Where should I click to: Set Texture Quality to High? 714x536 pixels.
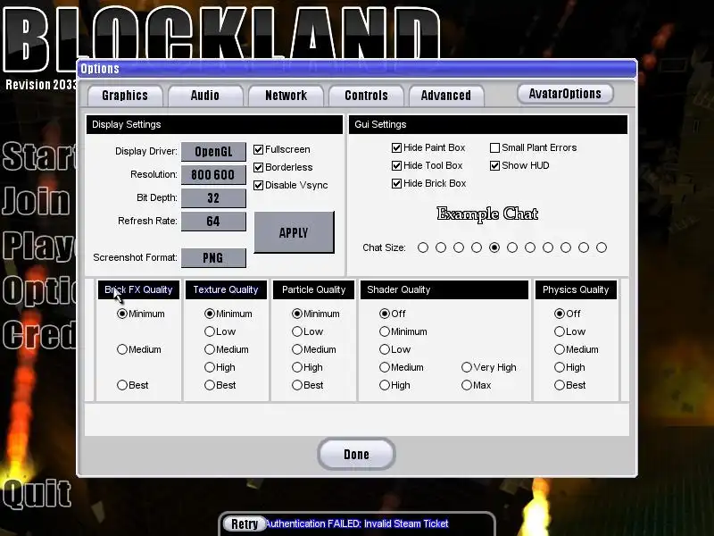(210, 367)
